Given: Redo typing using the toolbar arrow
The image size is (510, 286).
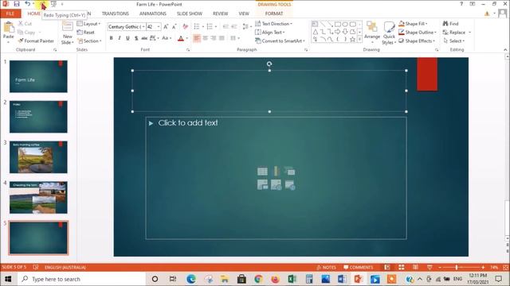Looking at the screenshot, I should 42,4.
